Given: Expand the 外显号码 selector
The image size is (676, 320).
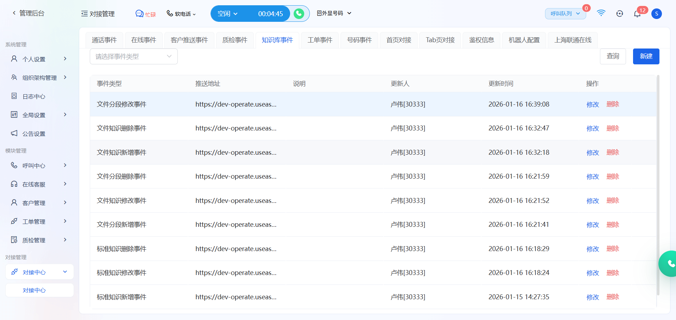Looking at the screenshot, I should pyautogui.click(x=334, y=13).
